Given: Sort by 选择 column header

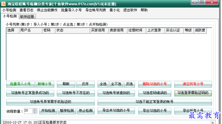Looking at the screenshot, I should [13, 30].
